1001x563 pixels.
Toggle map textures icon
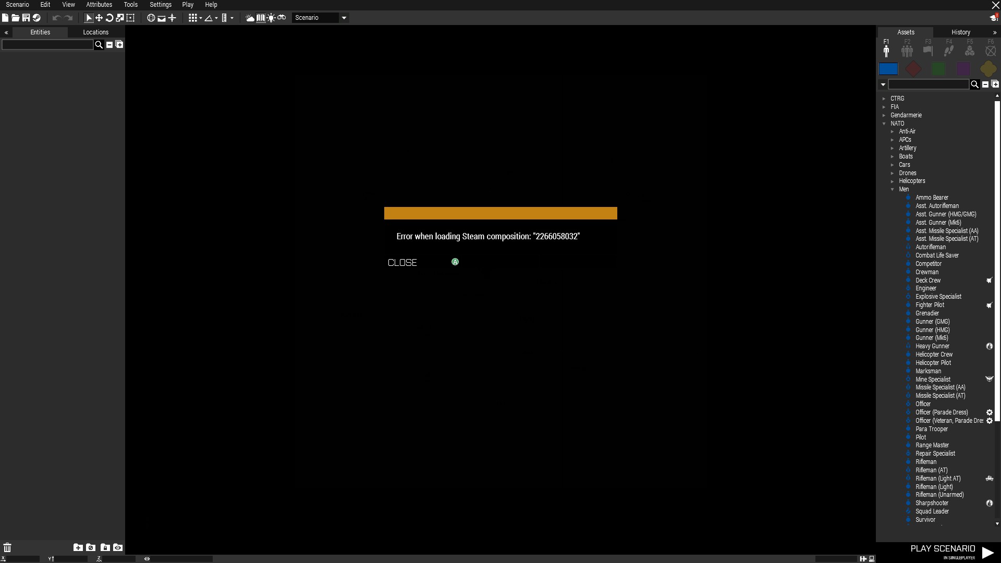pos(261,18)
